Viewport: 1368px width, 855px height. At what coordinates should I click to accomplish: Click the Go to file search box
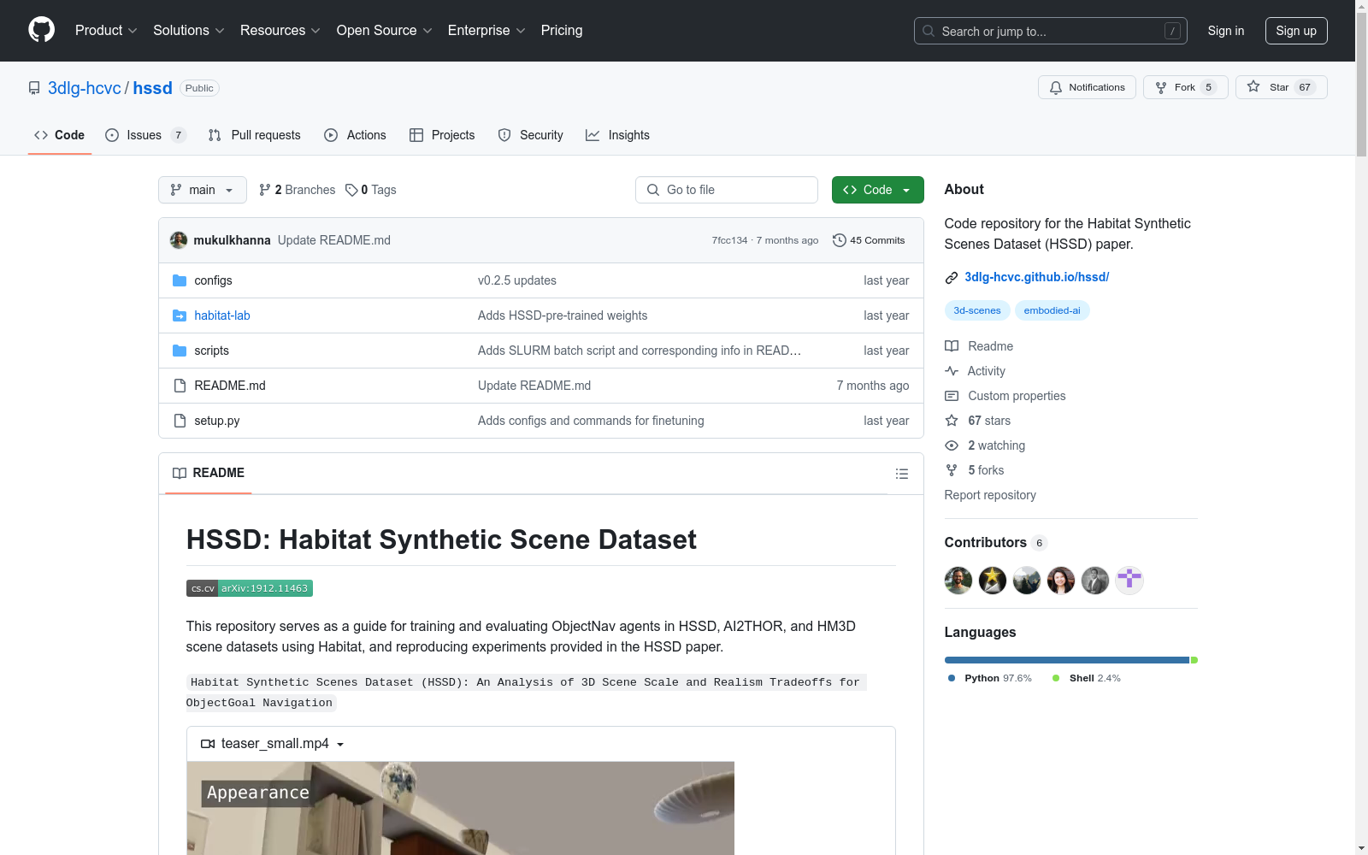point(727,190)
